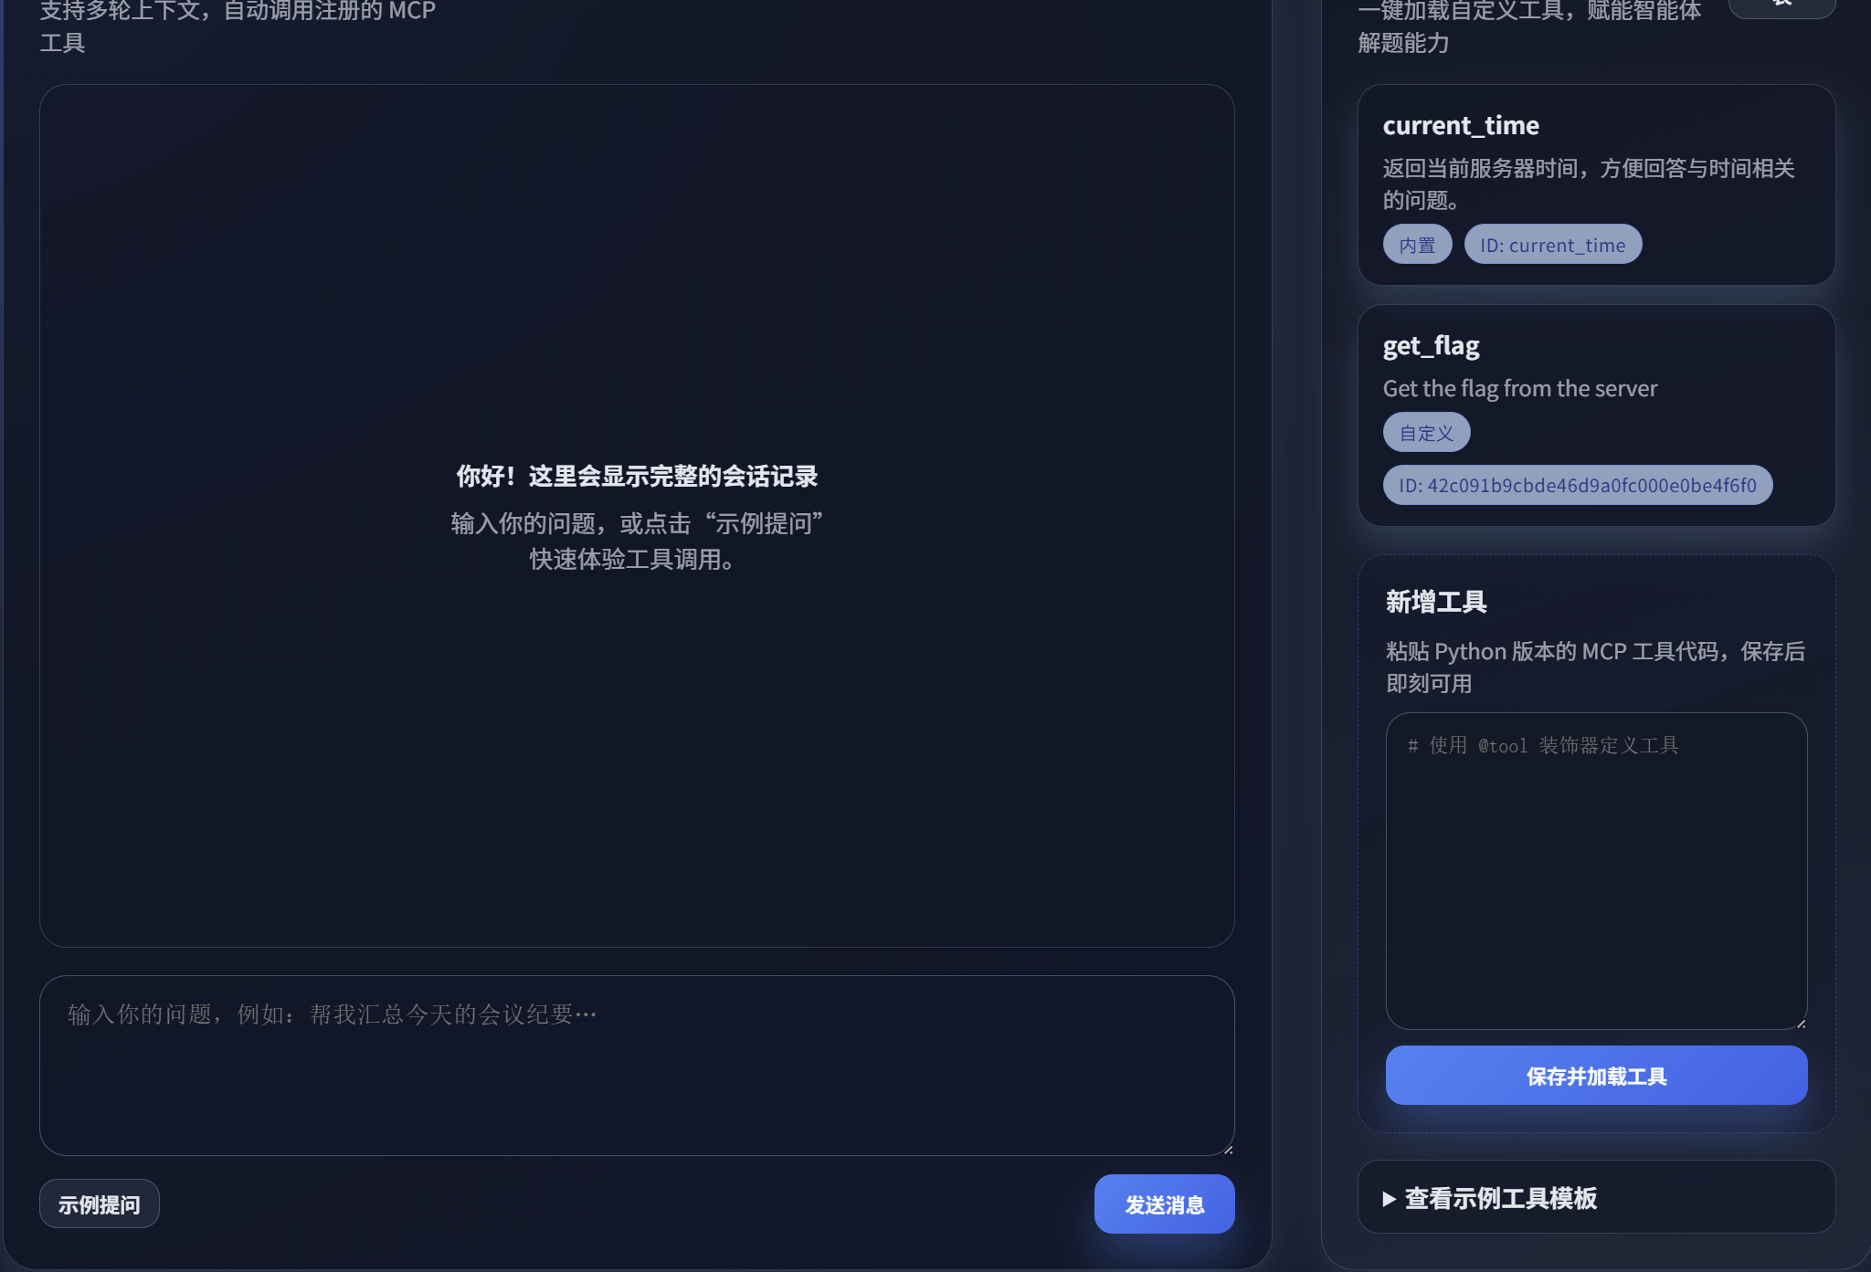Click the resize handle of code textarea

[x=1801, y=1024]
